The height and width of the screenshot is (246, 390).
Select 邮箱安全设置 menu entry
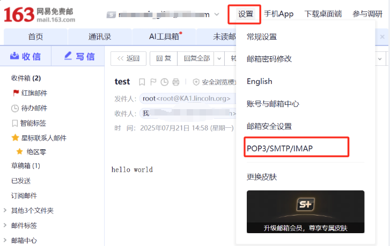[x=269, y=126]
